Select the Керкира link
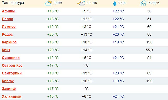 coord(9,42)
